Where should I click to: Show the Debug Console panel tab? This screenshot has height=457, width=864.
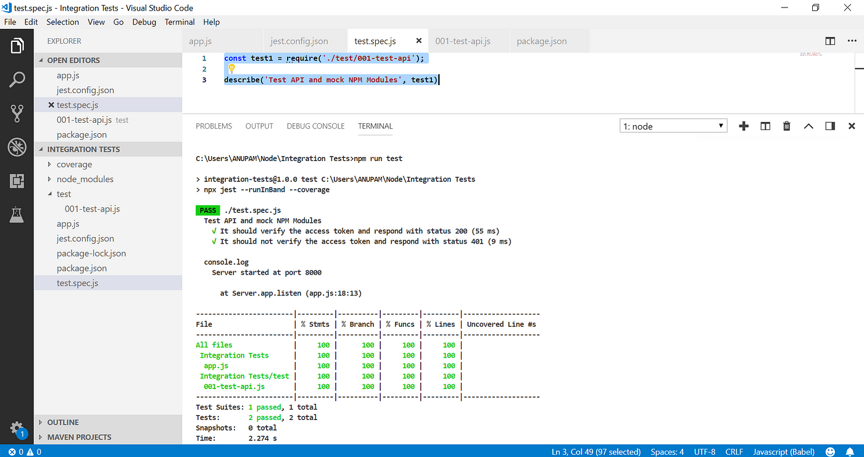point(315,126)
